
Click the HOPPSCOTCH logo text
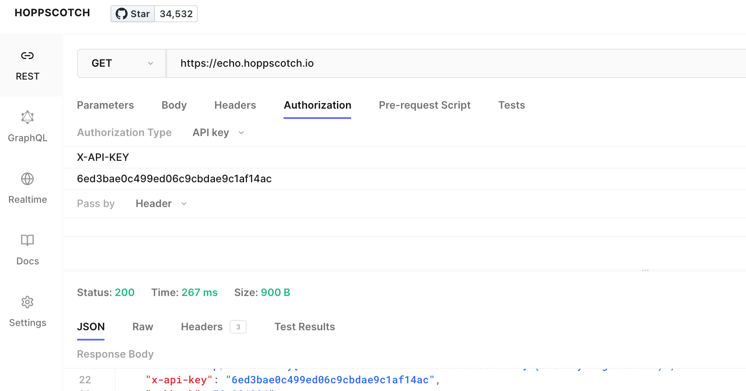tap(52, 13)
